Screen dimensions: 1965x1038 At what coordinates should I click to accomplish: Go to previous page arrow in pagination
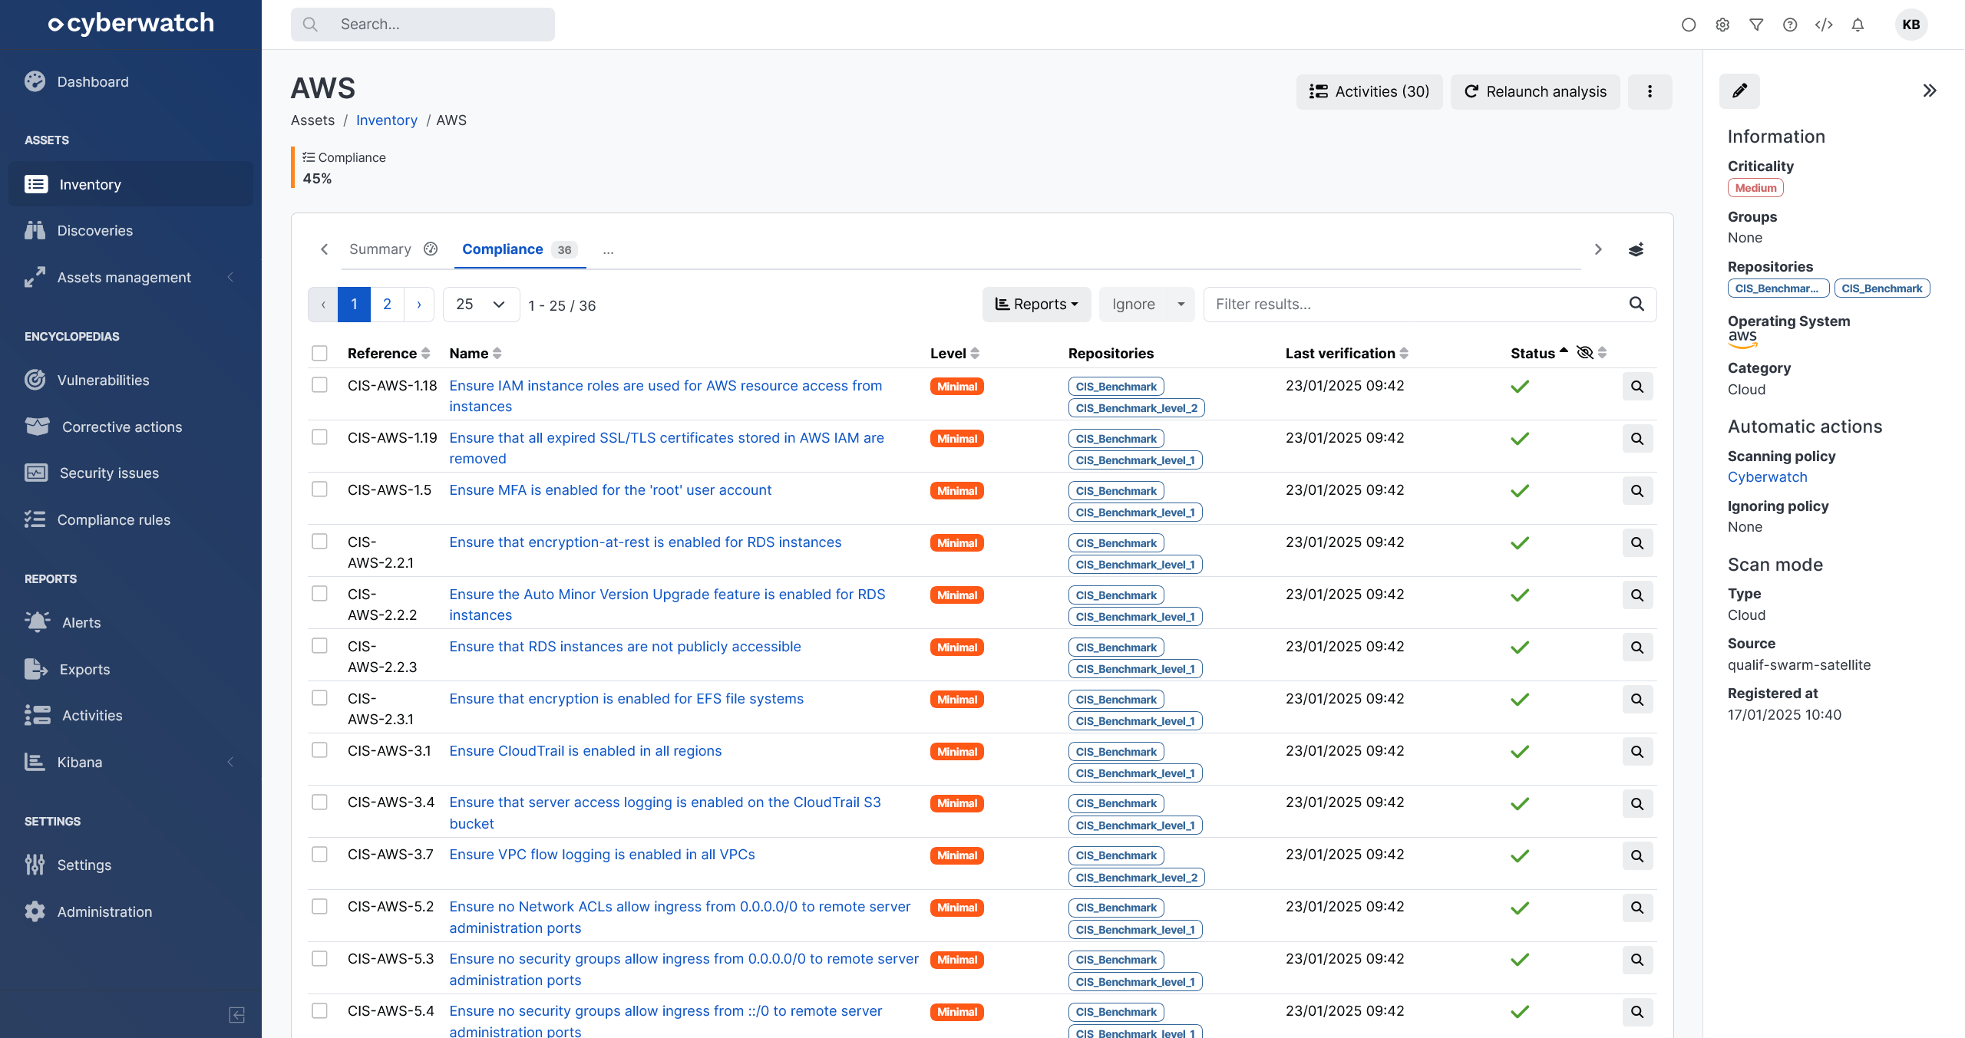click(x=323, y=305)
